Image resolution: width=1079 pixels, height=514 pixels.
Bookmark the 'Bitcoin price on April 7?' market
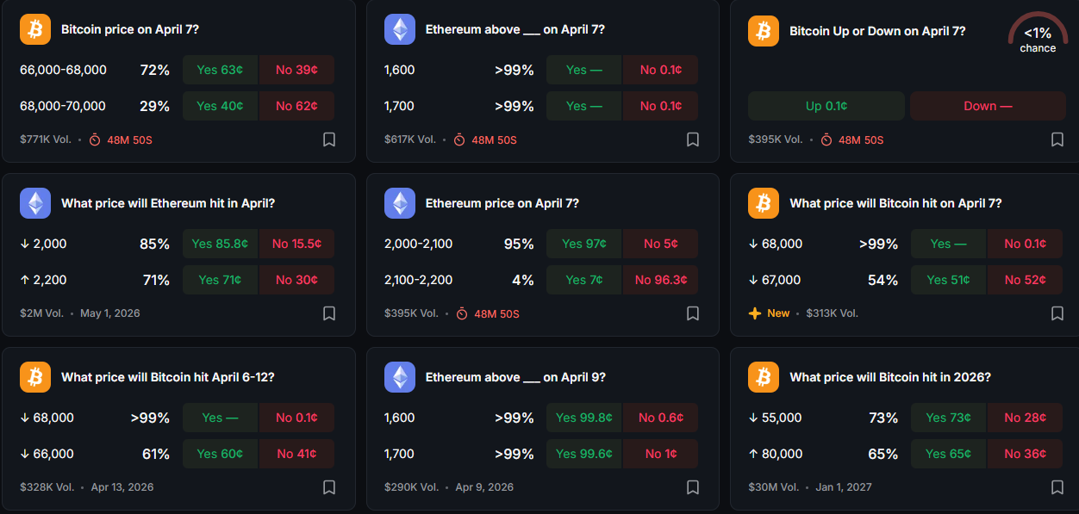coord(328,139)
